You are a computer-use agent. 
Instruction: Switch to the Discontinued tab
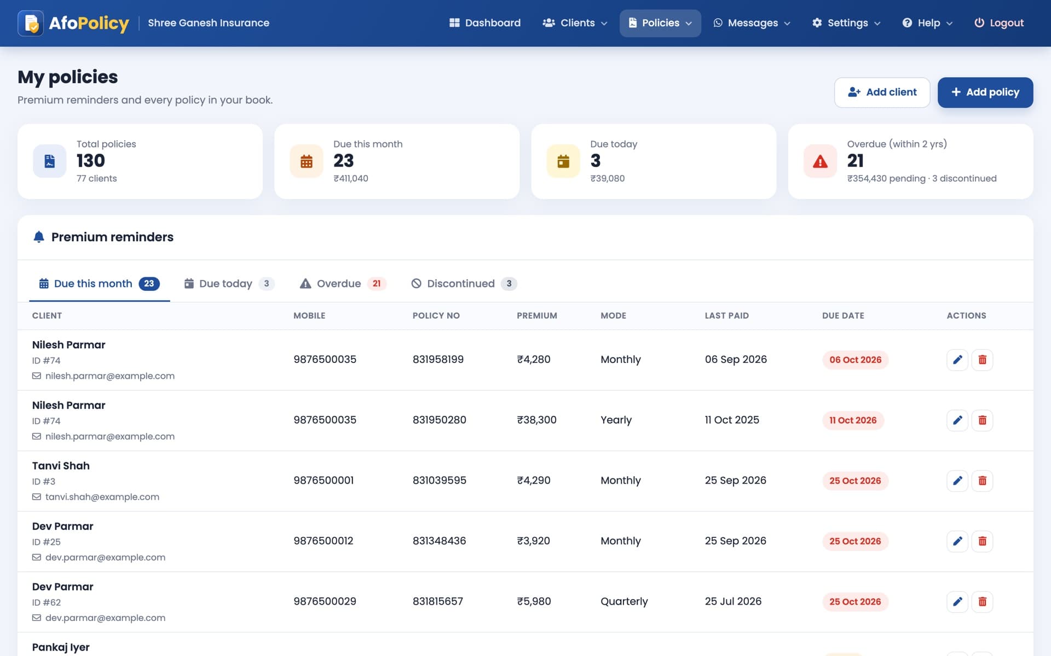[x=464, y=284]
